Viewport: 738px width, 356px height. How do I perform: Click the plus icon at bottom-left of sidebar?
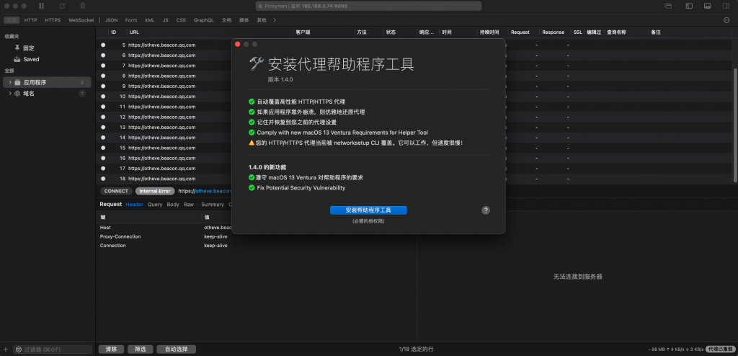pos(6,350)
